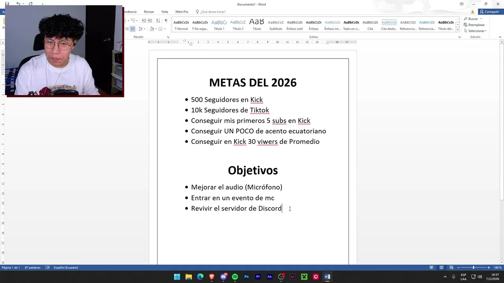Open zoom dialog via 100 % label
504x283 pixels.
[498, 268]
